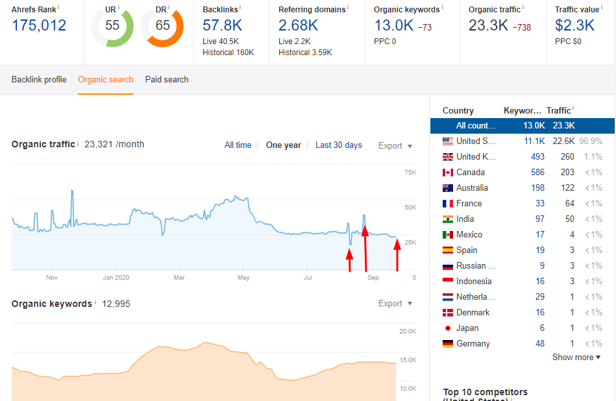Click the UR info icon
The height and width of the screenshot is (401, 616).
pos(119,6)
